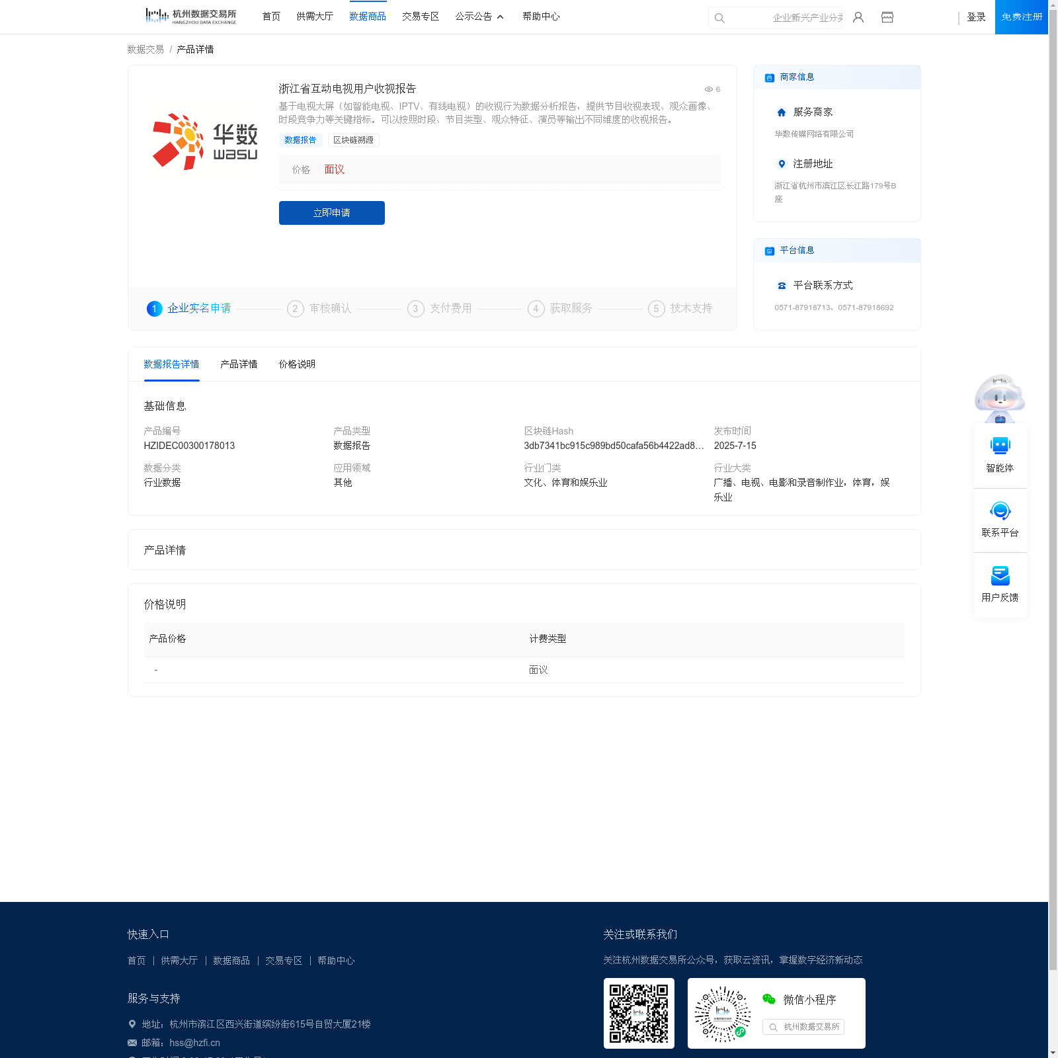Click the merchant name 华数传媒网络有限公司

[814, 134]
